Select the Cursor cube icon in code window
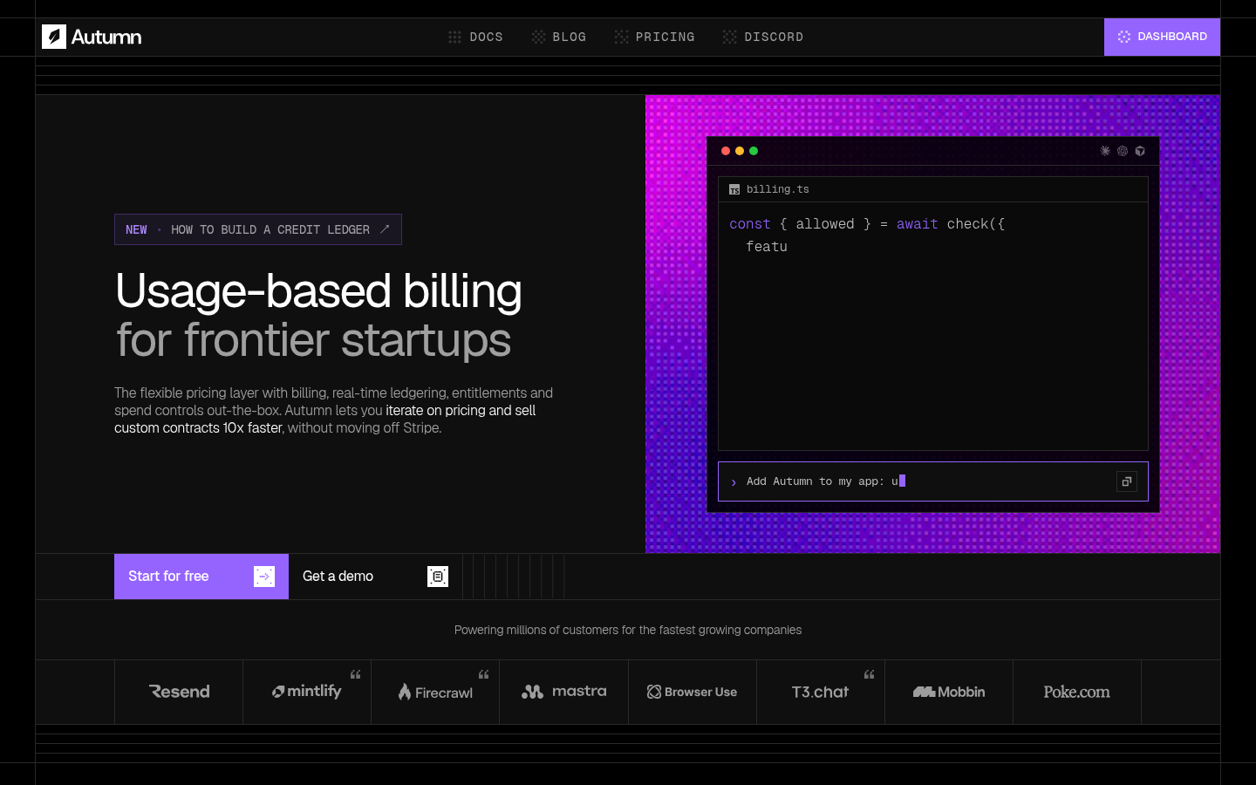 (x=1140, y=151)
